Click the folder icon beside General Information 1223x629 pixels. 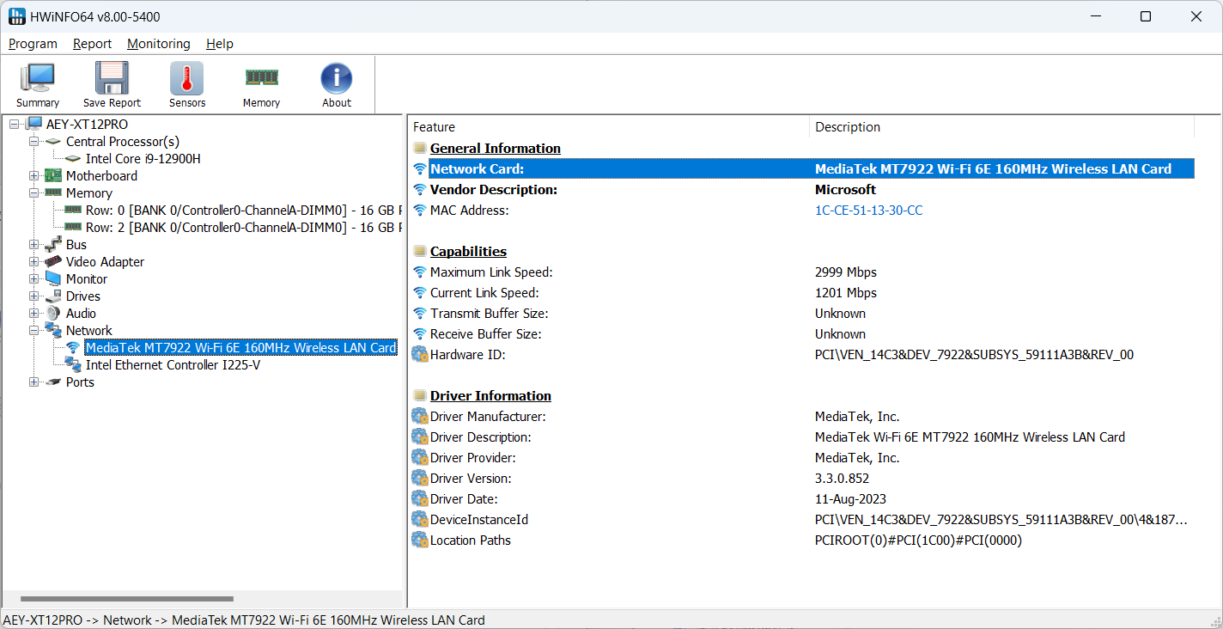coord(420,149)
